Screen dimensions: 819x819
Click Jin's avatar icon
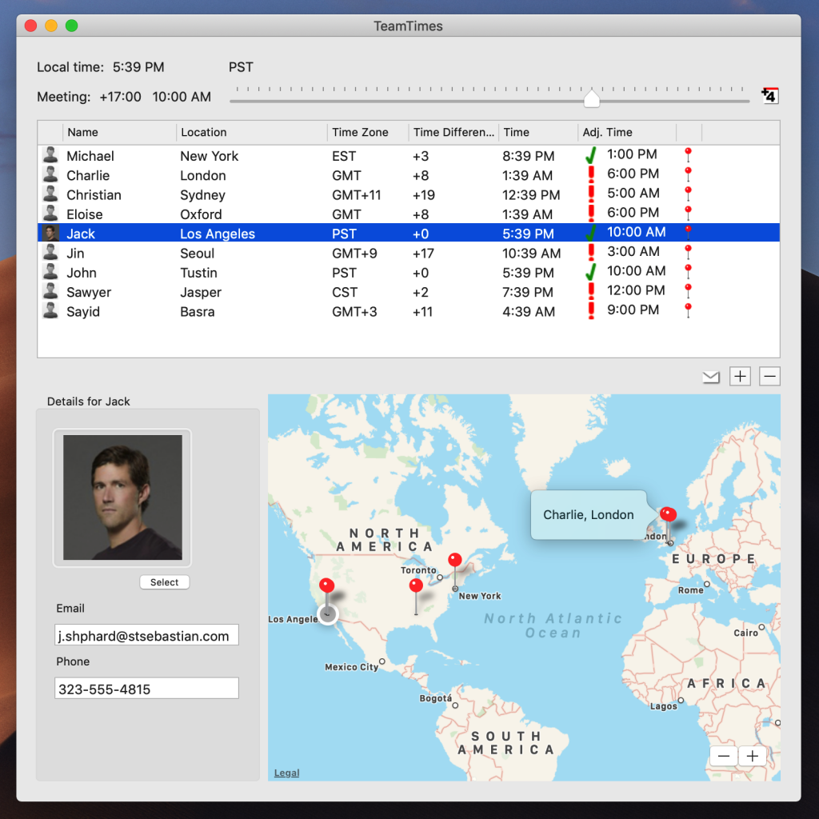(50, 252)
